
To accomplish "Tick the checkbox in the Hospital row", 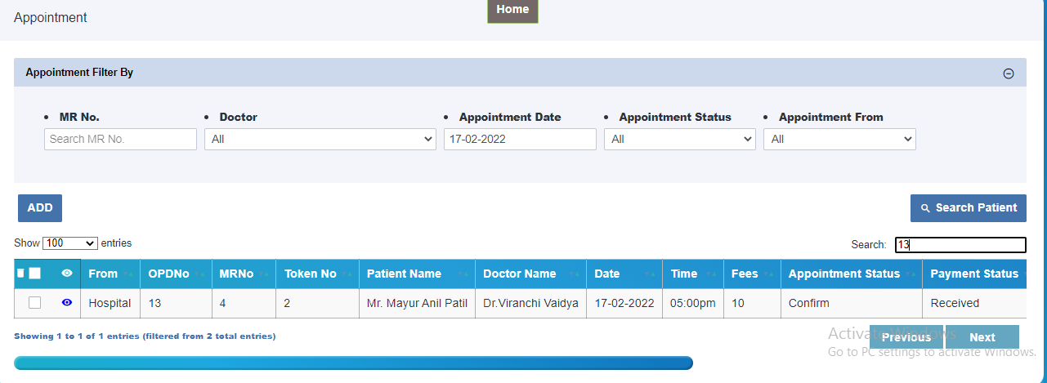I will pyautogui.click(x=34, y=303).
